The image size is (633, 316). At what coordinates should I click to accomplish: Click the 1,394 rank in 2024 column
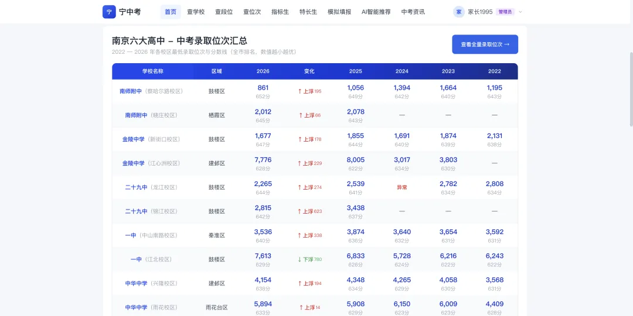[x=401, y=88]
